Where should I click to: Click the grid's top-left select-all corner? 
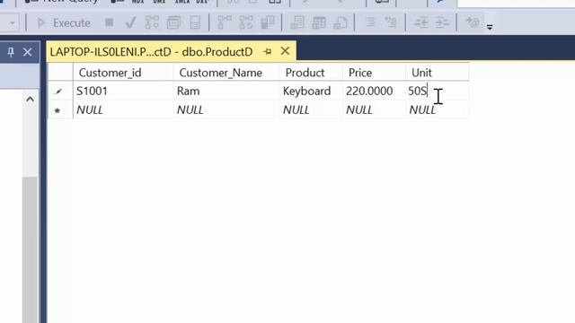pos(60,73)
